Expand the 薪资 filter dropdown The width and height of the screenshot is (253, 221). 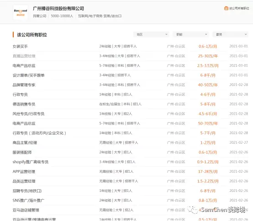pos(231,35)
